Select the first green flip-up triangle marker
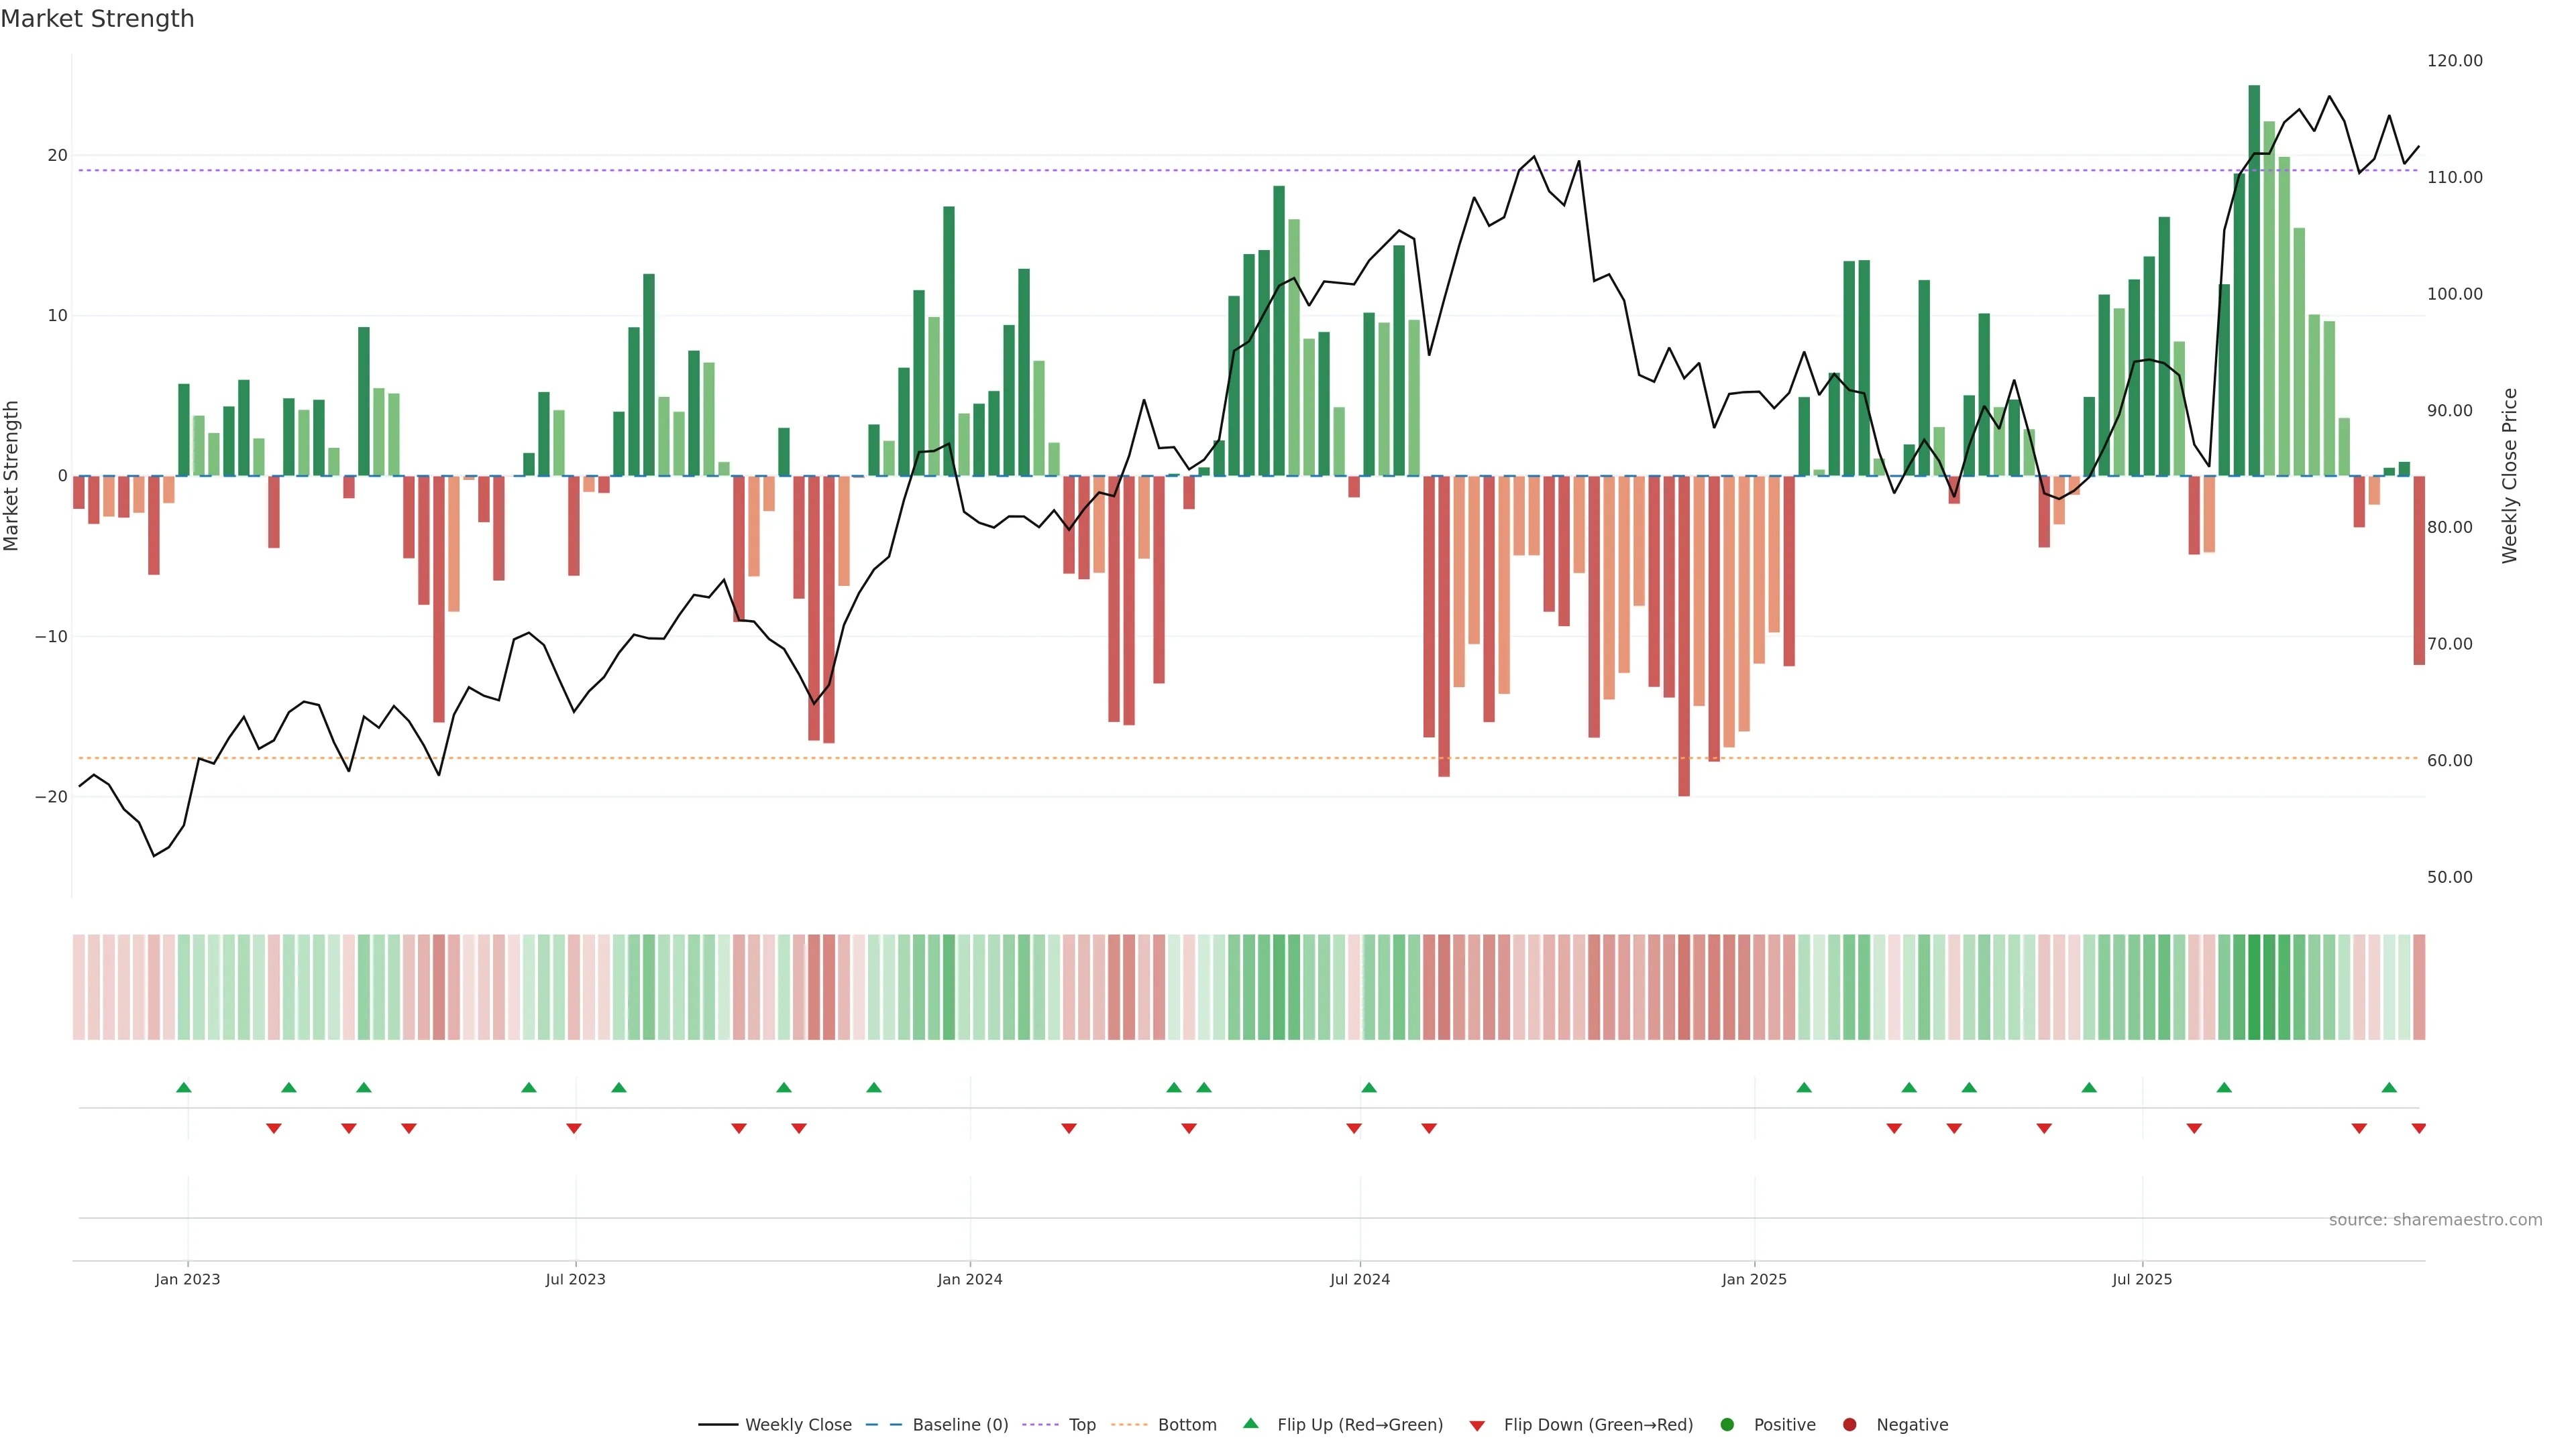 pyautogui.click(x=183, y=1087)
